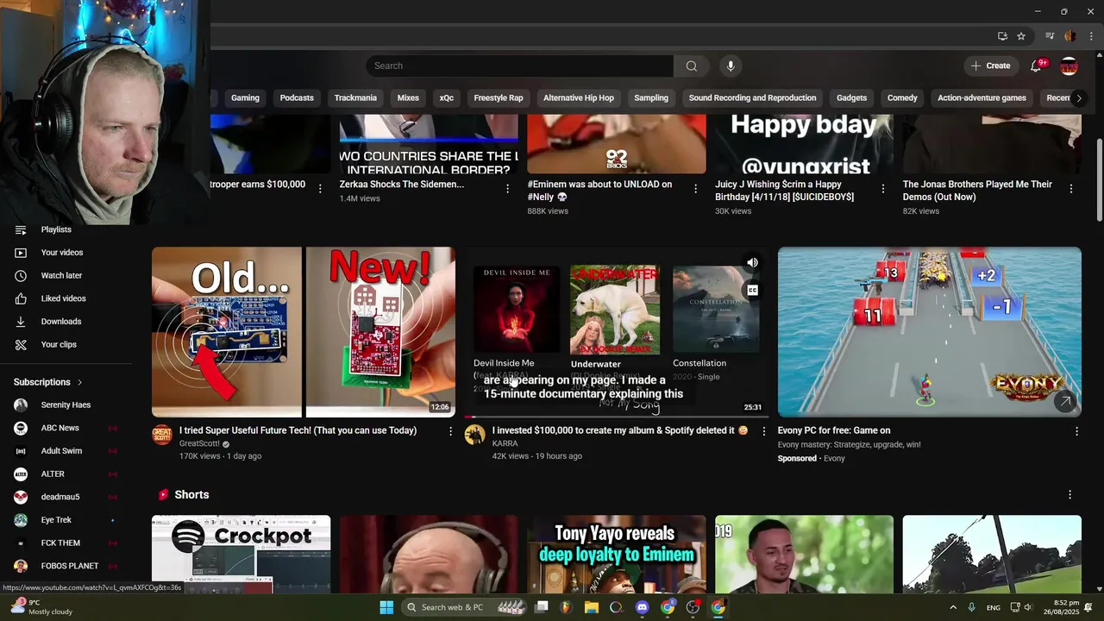The width and height of the screenshot is (1104, 621).
Task: Bookmark this page with star icon
Action: pos(1021,36)
